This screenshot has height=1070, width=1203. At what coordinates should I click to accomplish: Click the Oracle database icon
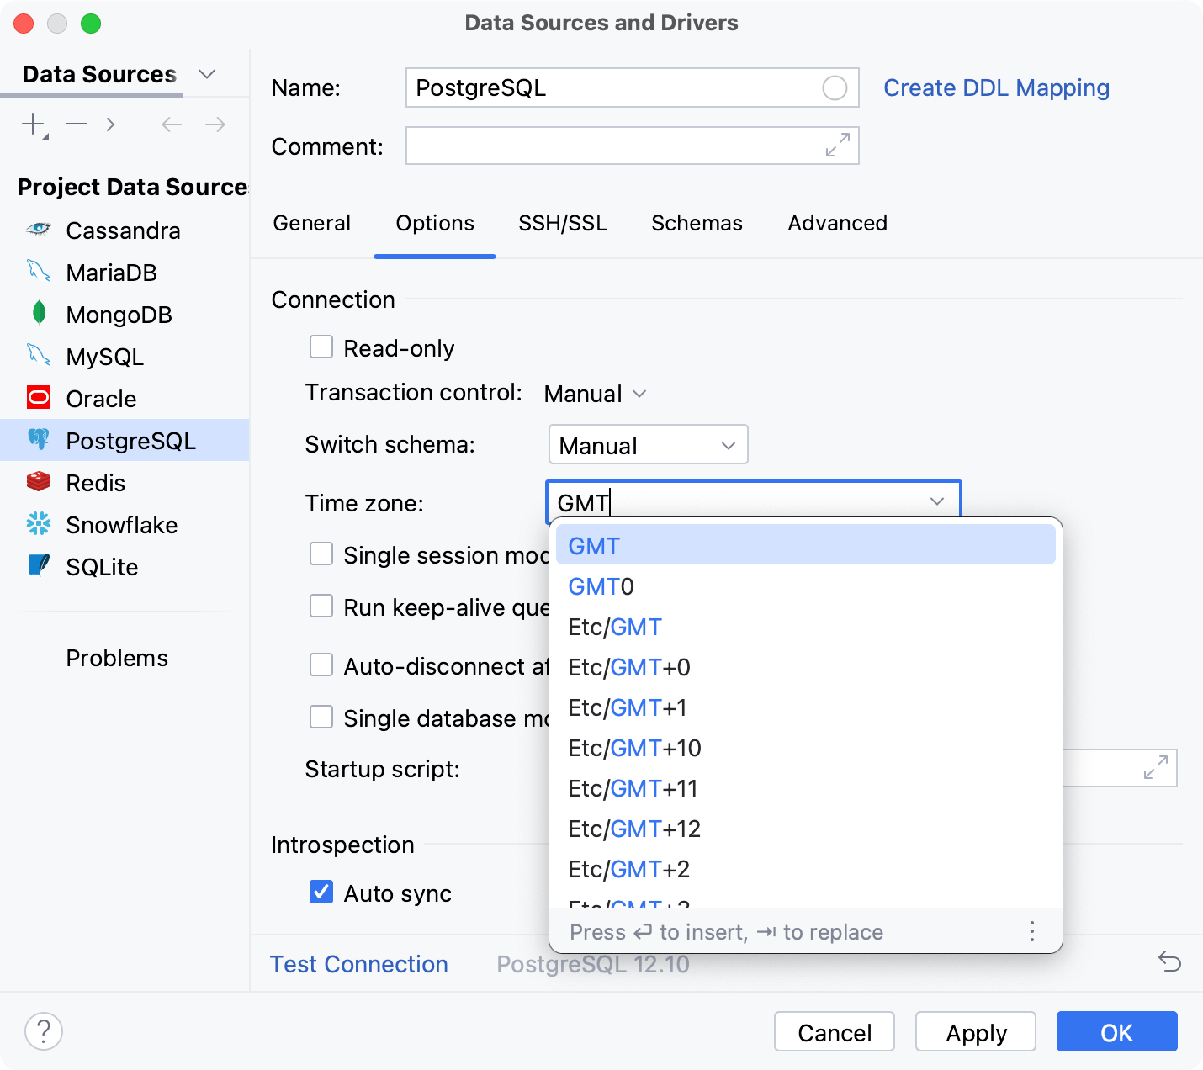(39, 398)
